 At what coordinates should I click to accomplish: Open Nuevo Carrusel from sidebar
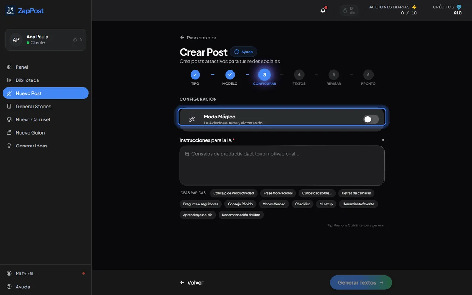46,119
